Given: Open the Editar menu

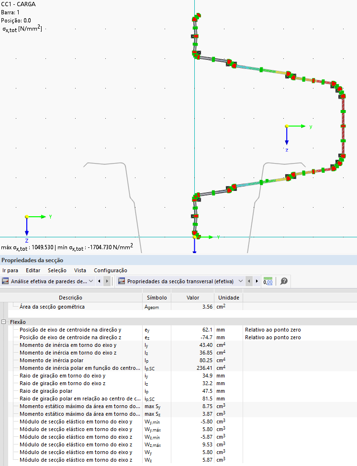Looking at the screenshot, I should (x=33, y=270).
